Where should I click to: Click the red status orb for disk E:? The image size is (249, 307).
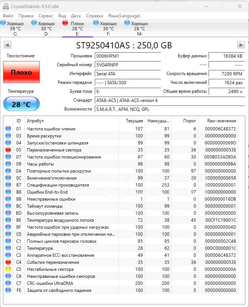pyautogui.click(x=65, y=23)
